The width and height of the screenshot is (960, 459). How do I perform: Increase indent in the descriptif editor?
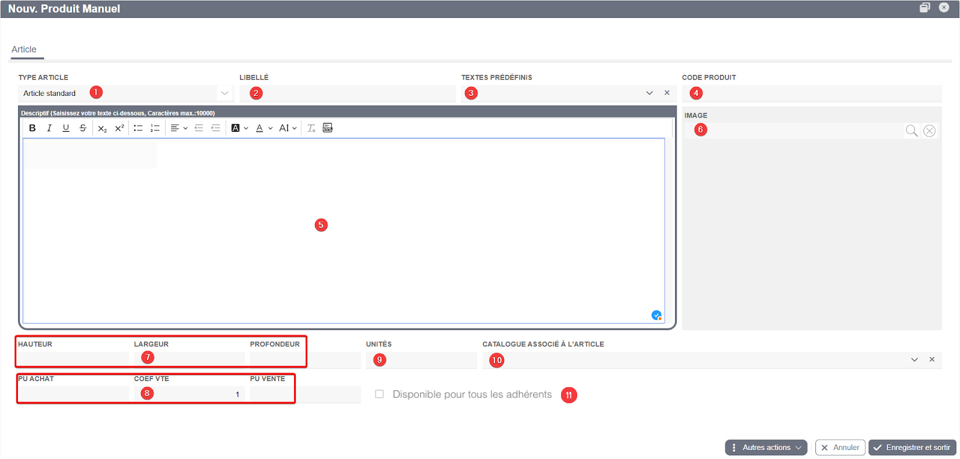(x=216, y=128)
